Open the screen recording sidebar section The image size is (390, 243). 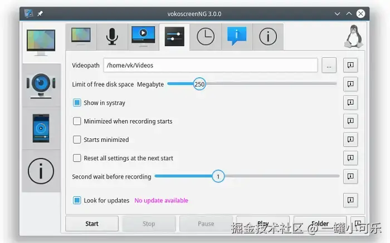(41, 43)
